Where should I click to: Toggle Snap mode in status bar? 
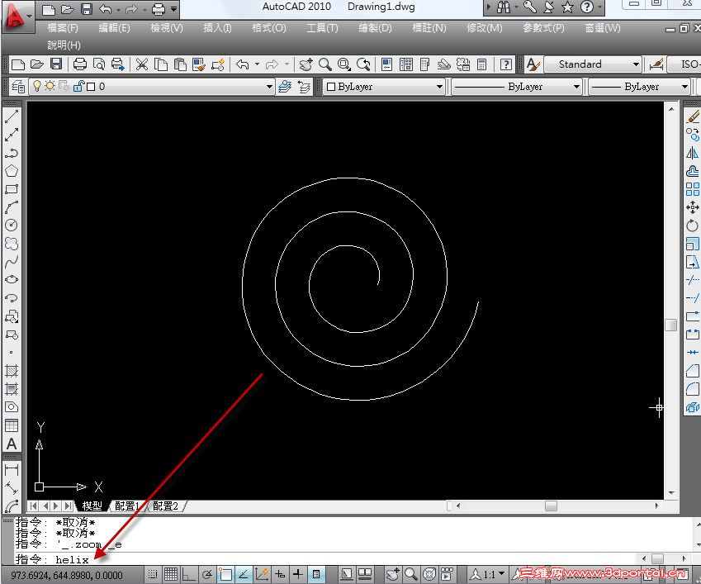pyautogui.click(x=153, y=574)
